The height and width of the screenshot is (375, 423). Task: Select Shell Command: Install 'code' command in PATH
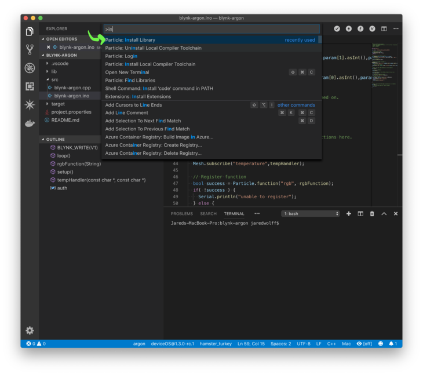click(210, 89)
